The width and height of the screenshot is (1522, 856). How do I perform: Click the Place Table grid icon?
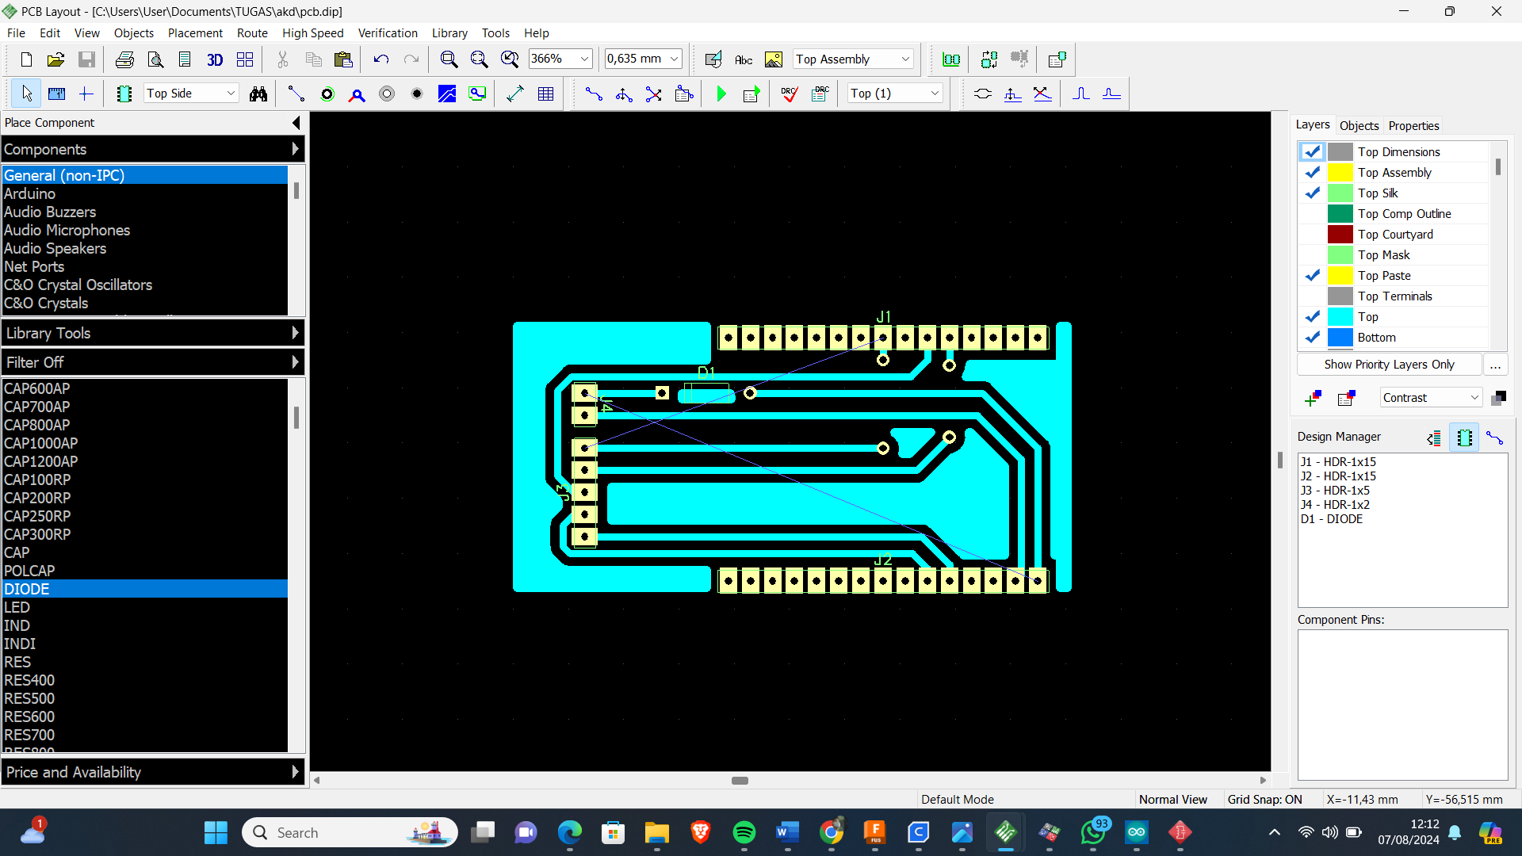pos(546,94)
